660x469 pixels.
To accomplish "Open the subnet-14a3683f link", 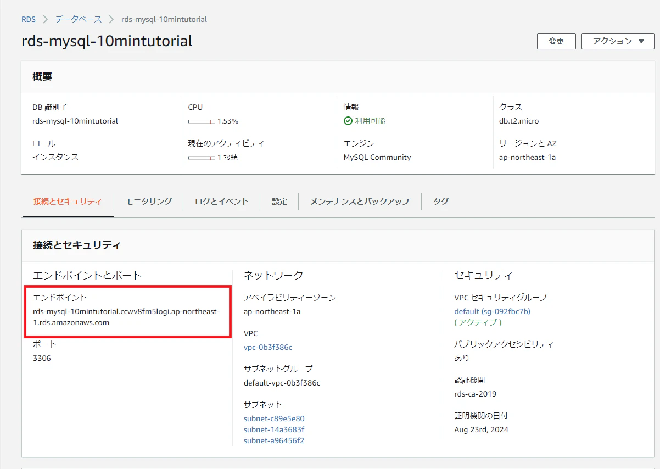I will tap(274, 429).
